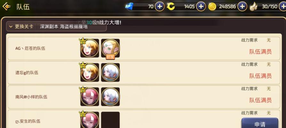Go back using the top-left arrow icon
286x128 pixels.
pyautogui.click(x=6, y=7)
